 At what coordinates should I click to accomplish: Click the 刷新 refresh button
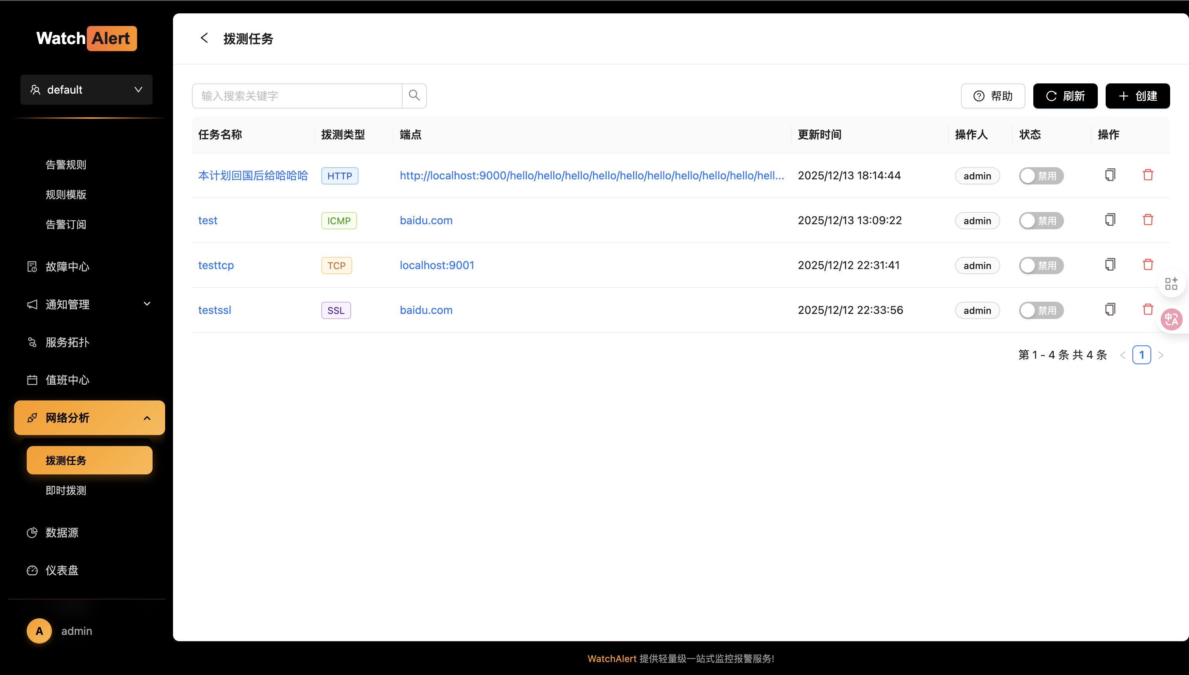coord(1065,96)
